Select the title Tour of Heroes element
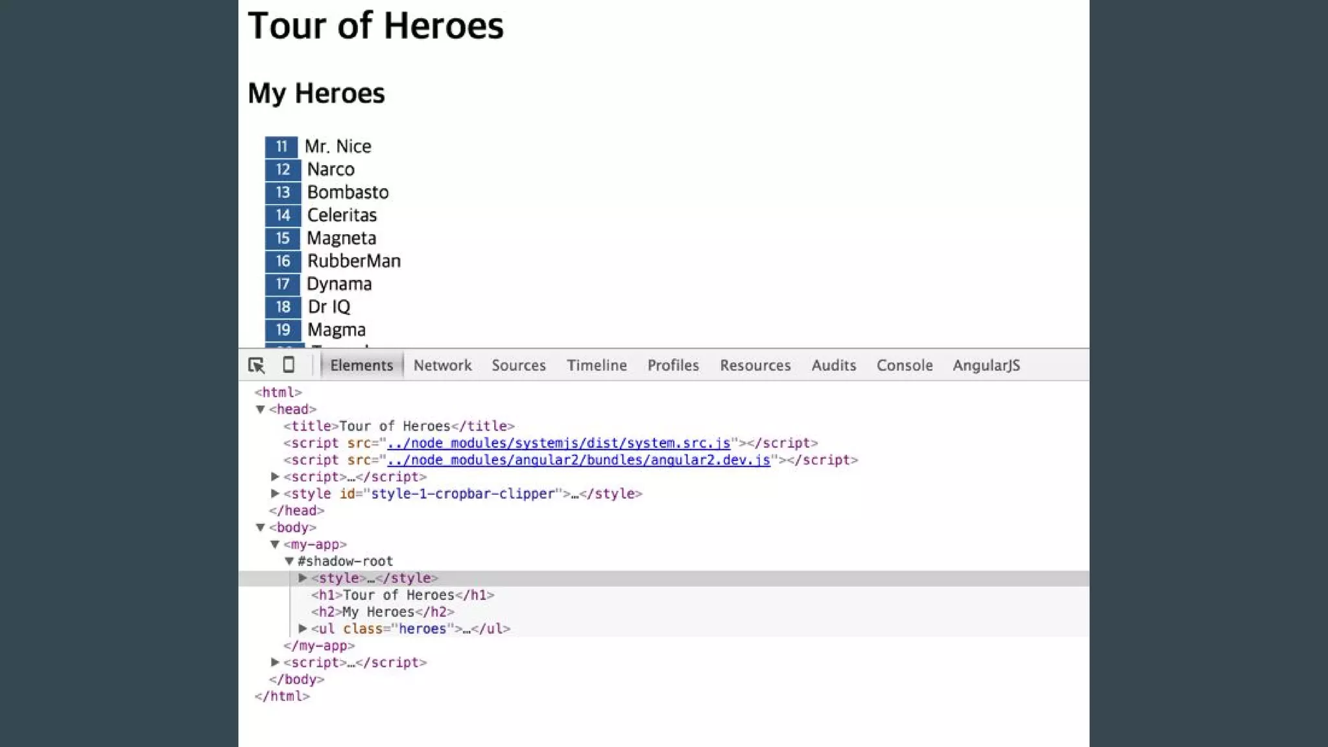 (398, 426)
